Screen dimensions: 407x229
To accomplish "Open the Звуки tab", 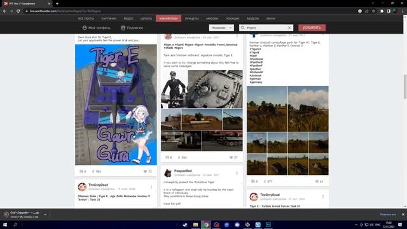I will (271, 18).
